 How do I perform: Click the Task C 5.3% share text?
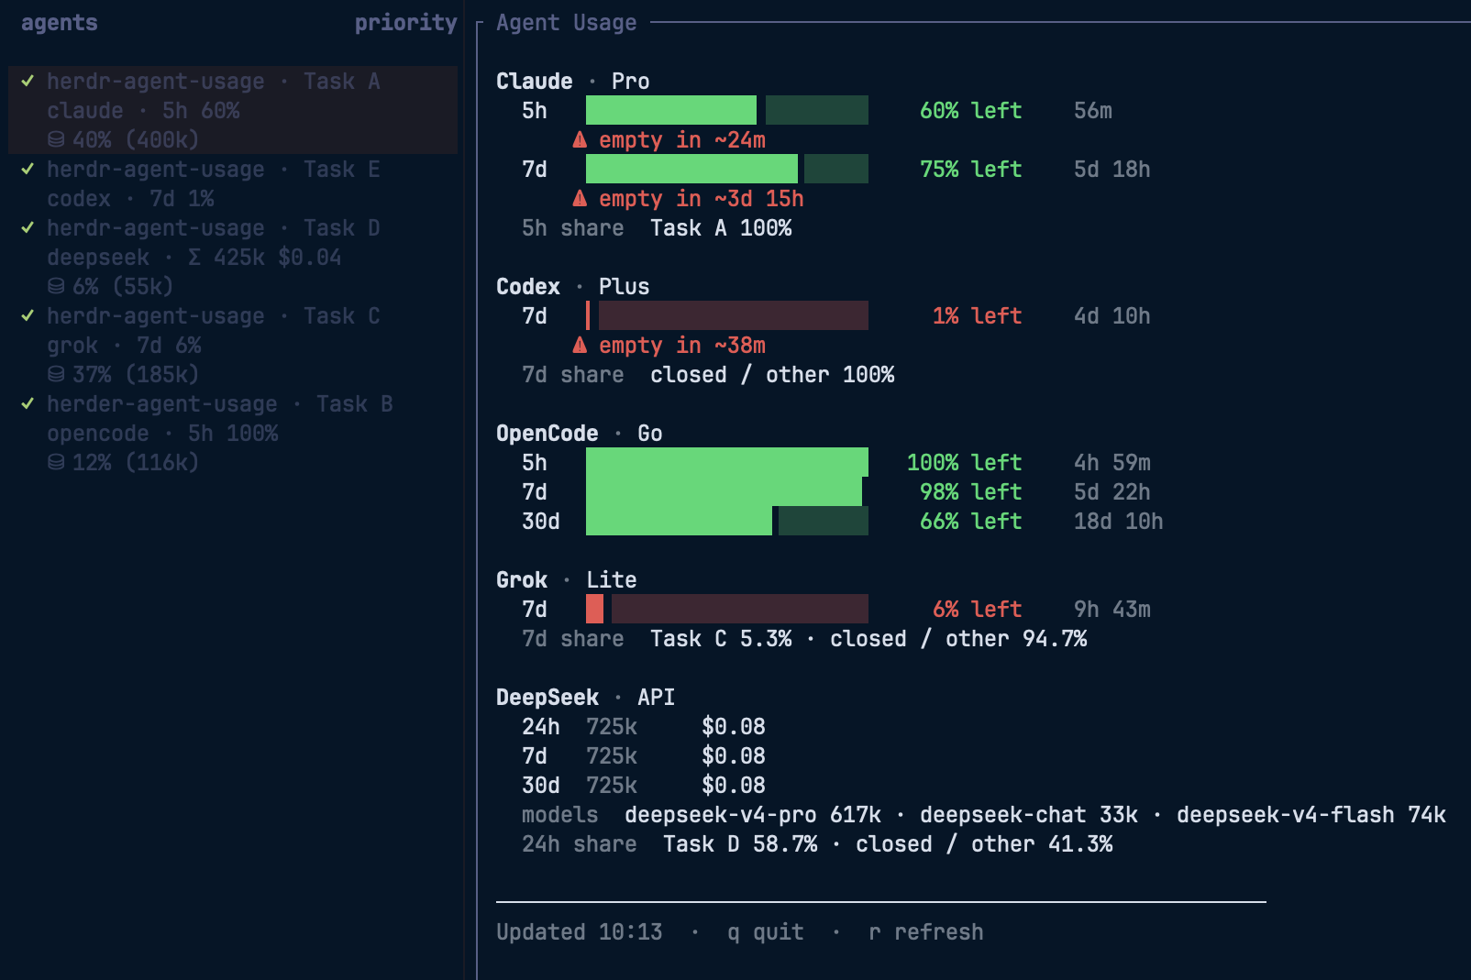[721, 639]
